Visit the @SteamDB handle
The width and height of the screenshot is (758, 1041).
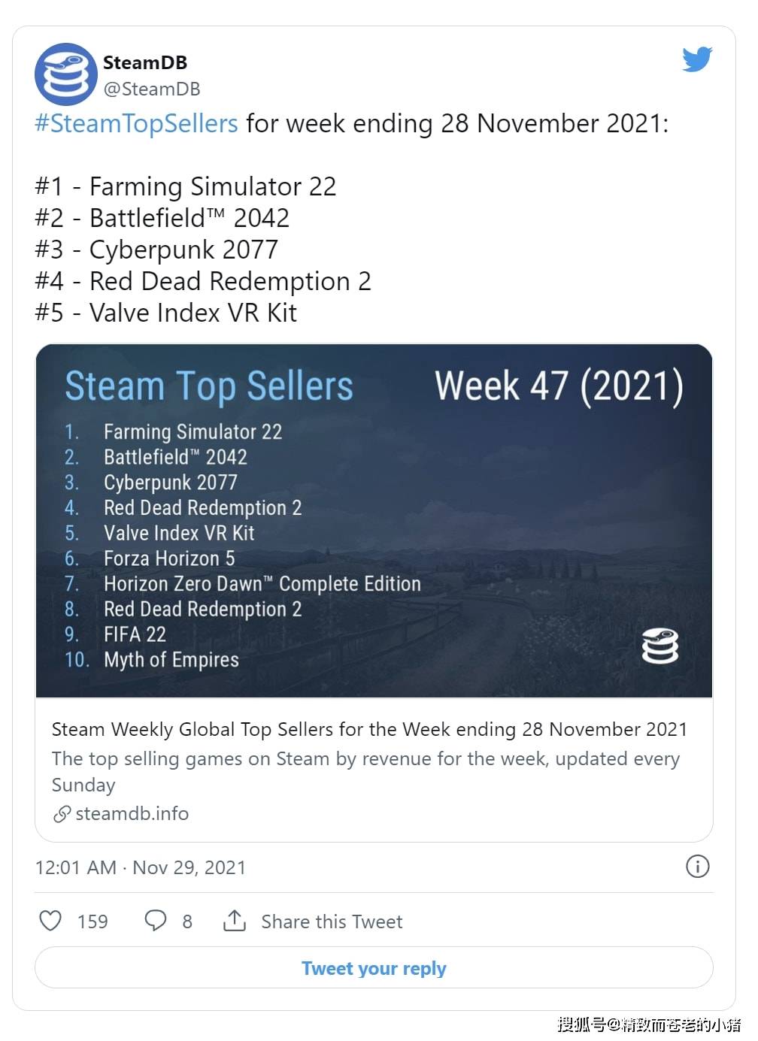click(x=152, y=89)
